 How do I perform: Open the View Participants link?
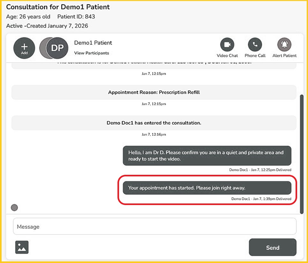(92, 53)
